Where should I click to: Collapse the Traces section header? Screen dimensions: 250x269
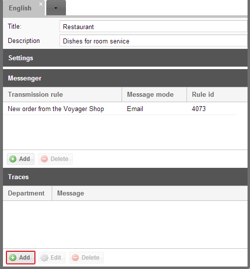coord(125,177)
